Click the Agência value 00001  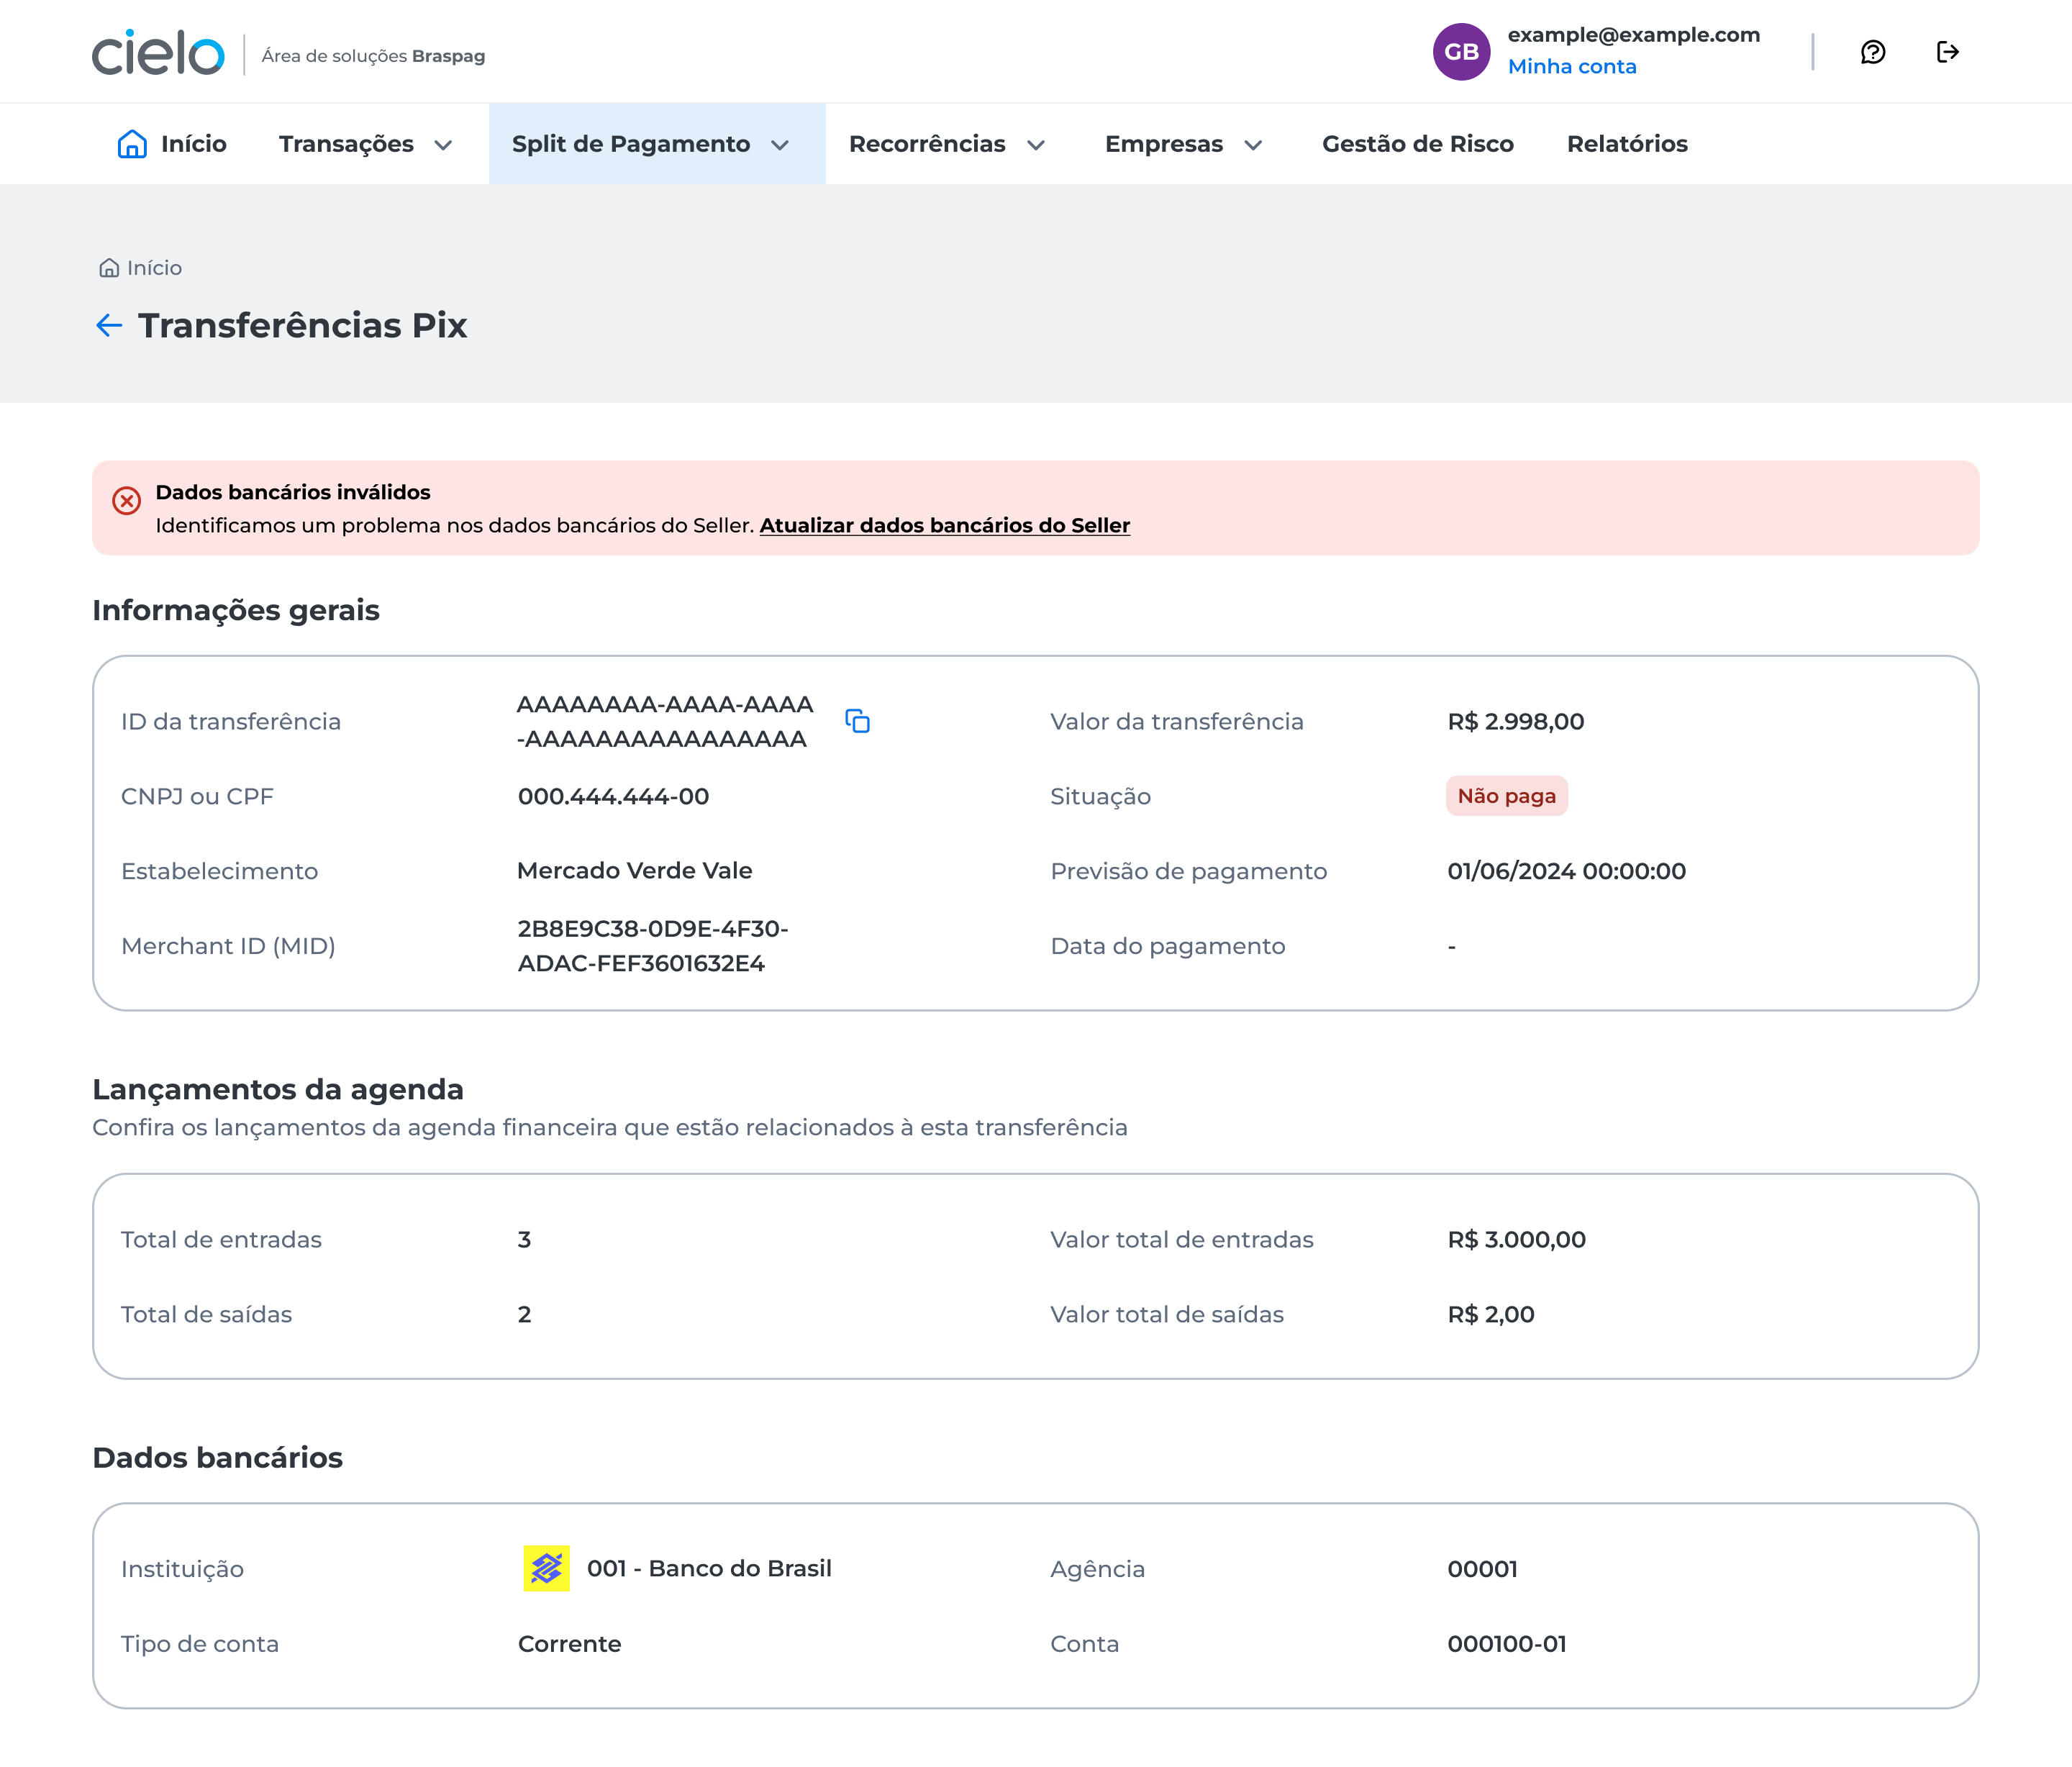pos(1482,1569)
